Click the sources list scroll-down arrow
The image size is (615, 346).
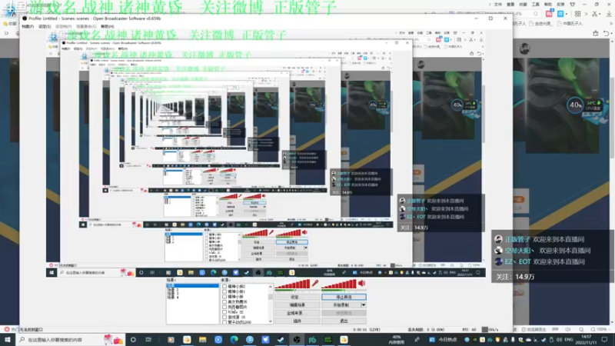coord(271,321)
